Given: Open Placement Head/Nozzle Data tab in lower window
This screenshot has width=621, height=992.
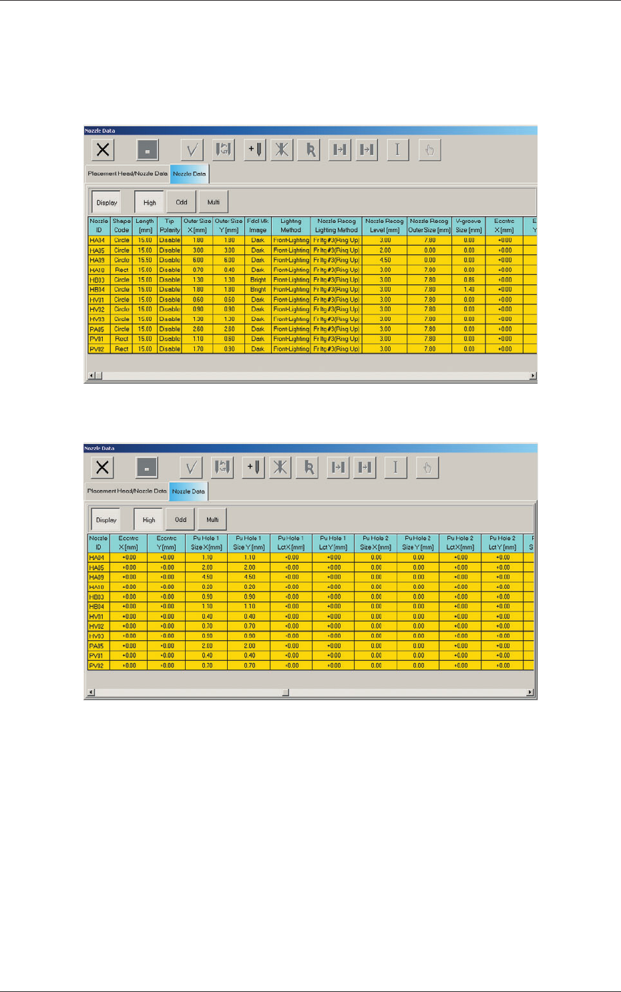Looking at the screenshot, I should click(127, 491).
